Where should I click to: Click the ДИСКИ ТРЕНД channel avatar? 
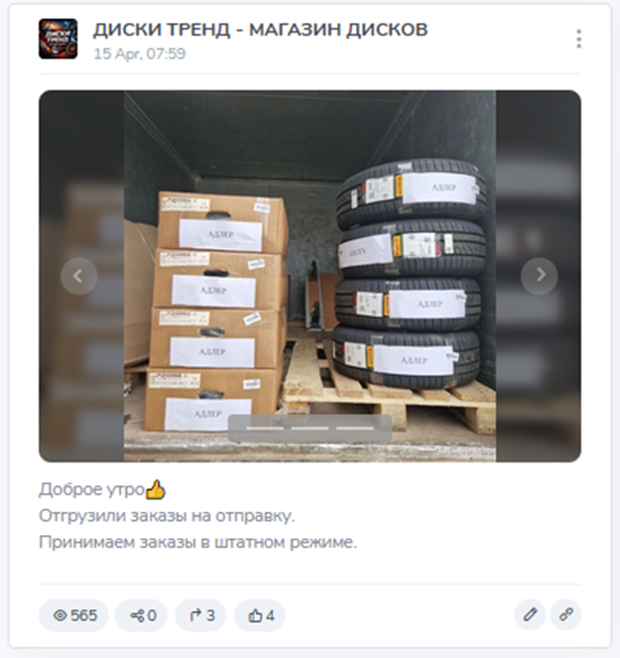(x=59, y=39)
